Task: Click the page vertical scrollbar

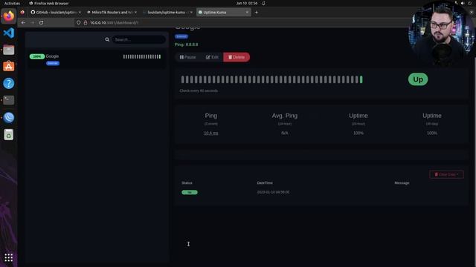Action: click(x=475, y=145)
